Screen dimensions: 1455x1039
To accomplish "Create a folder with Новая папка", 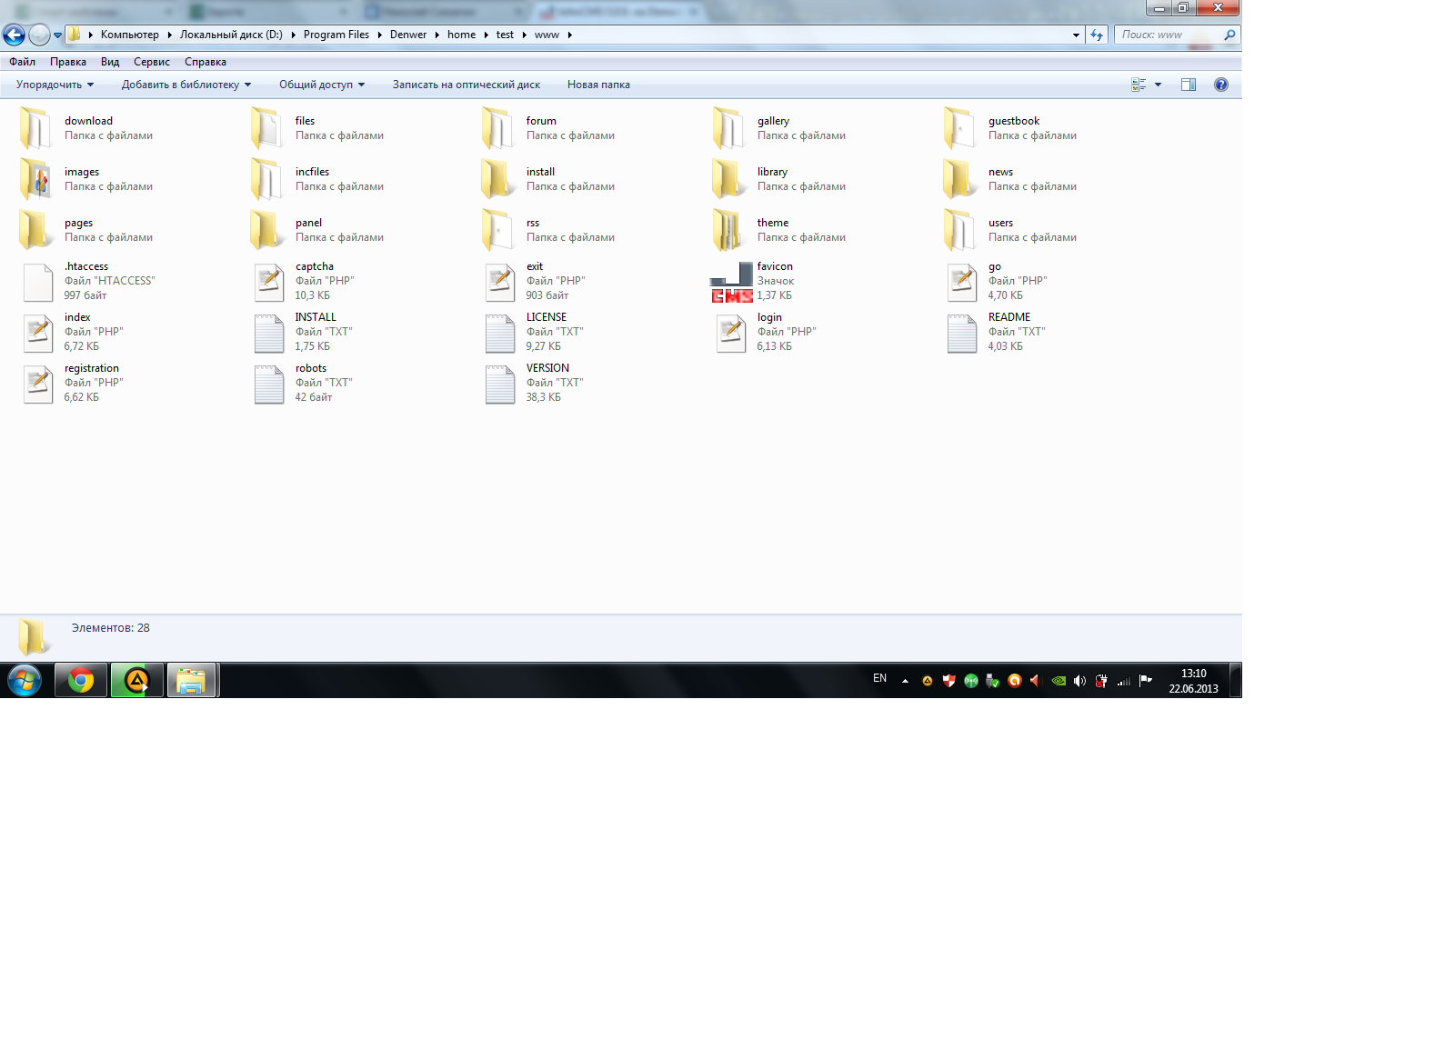I will 598,85.
